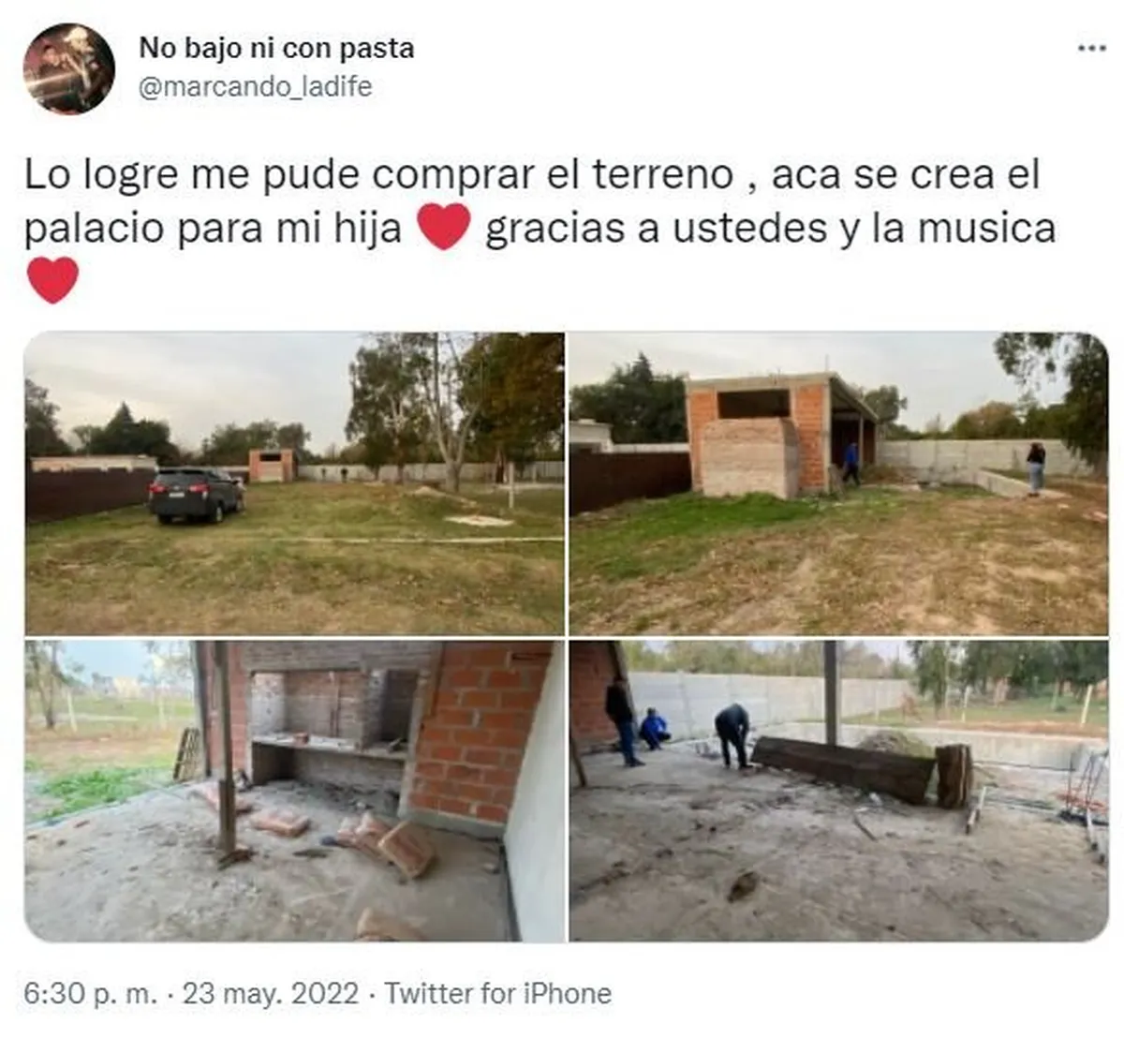Click the crouching person in blue jacket

[x=654, y=729]
